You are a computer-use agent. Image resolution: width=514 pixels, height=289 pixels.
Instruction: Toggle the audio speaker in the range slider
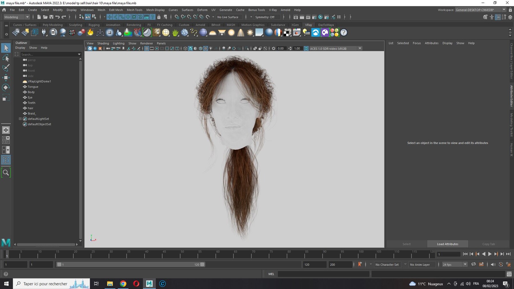coord(493,264)
